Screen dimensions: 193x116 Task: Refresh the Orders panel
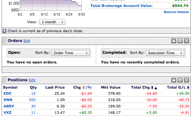[x=180, y=41]
